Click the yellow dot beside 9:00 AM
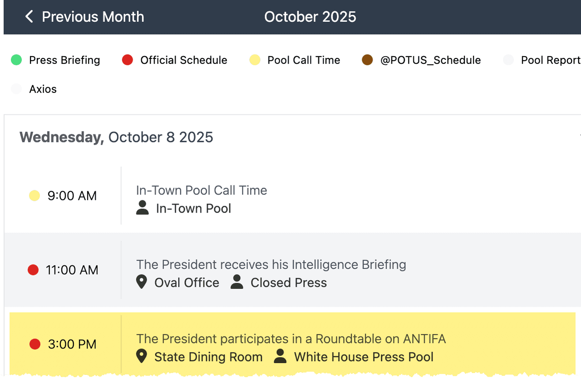The width and height of the screenshot is (581, 388). pyautogui.click(x=34, y=196)
